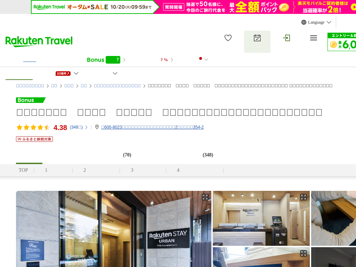Screen dimensions: 356x267
Task: Click the 4.38 rating score
Action: click(x=60, y=128)
